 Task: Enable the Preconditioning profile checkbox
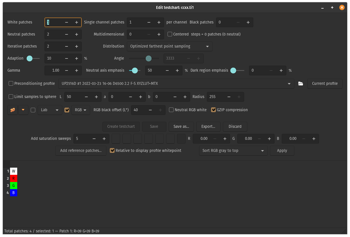[x=11, y=83]
